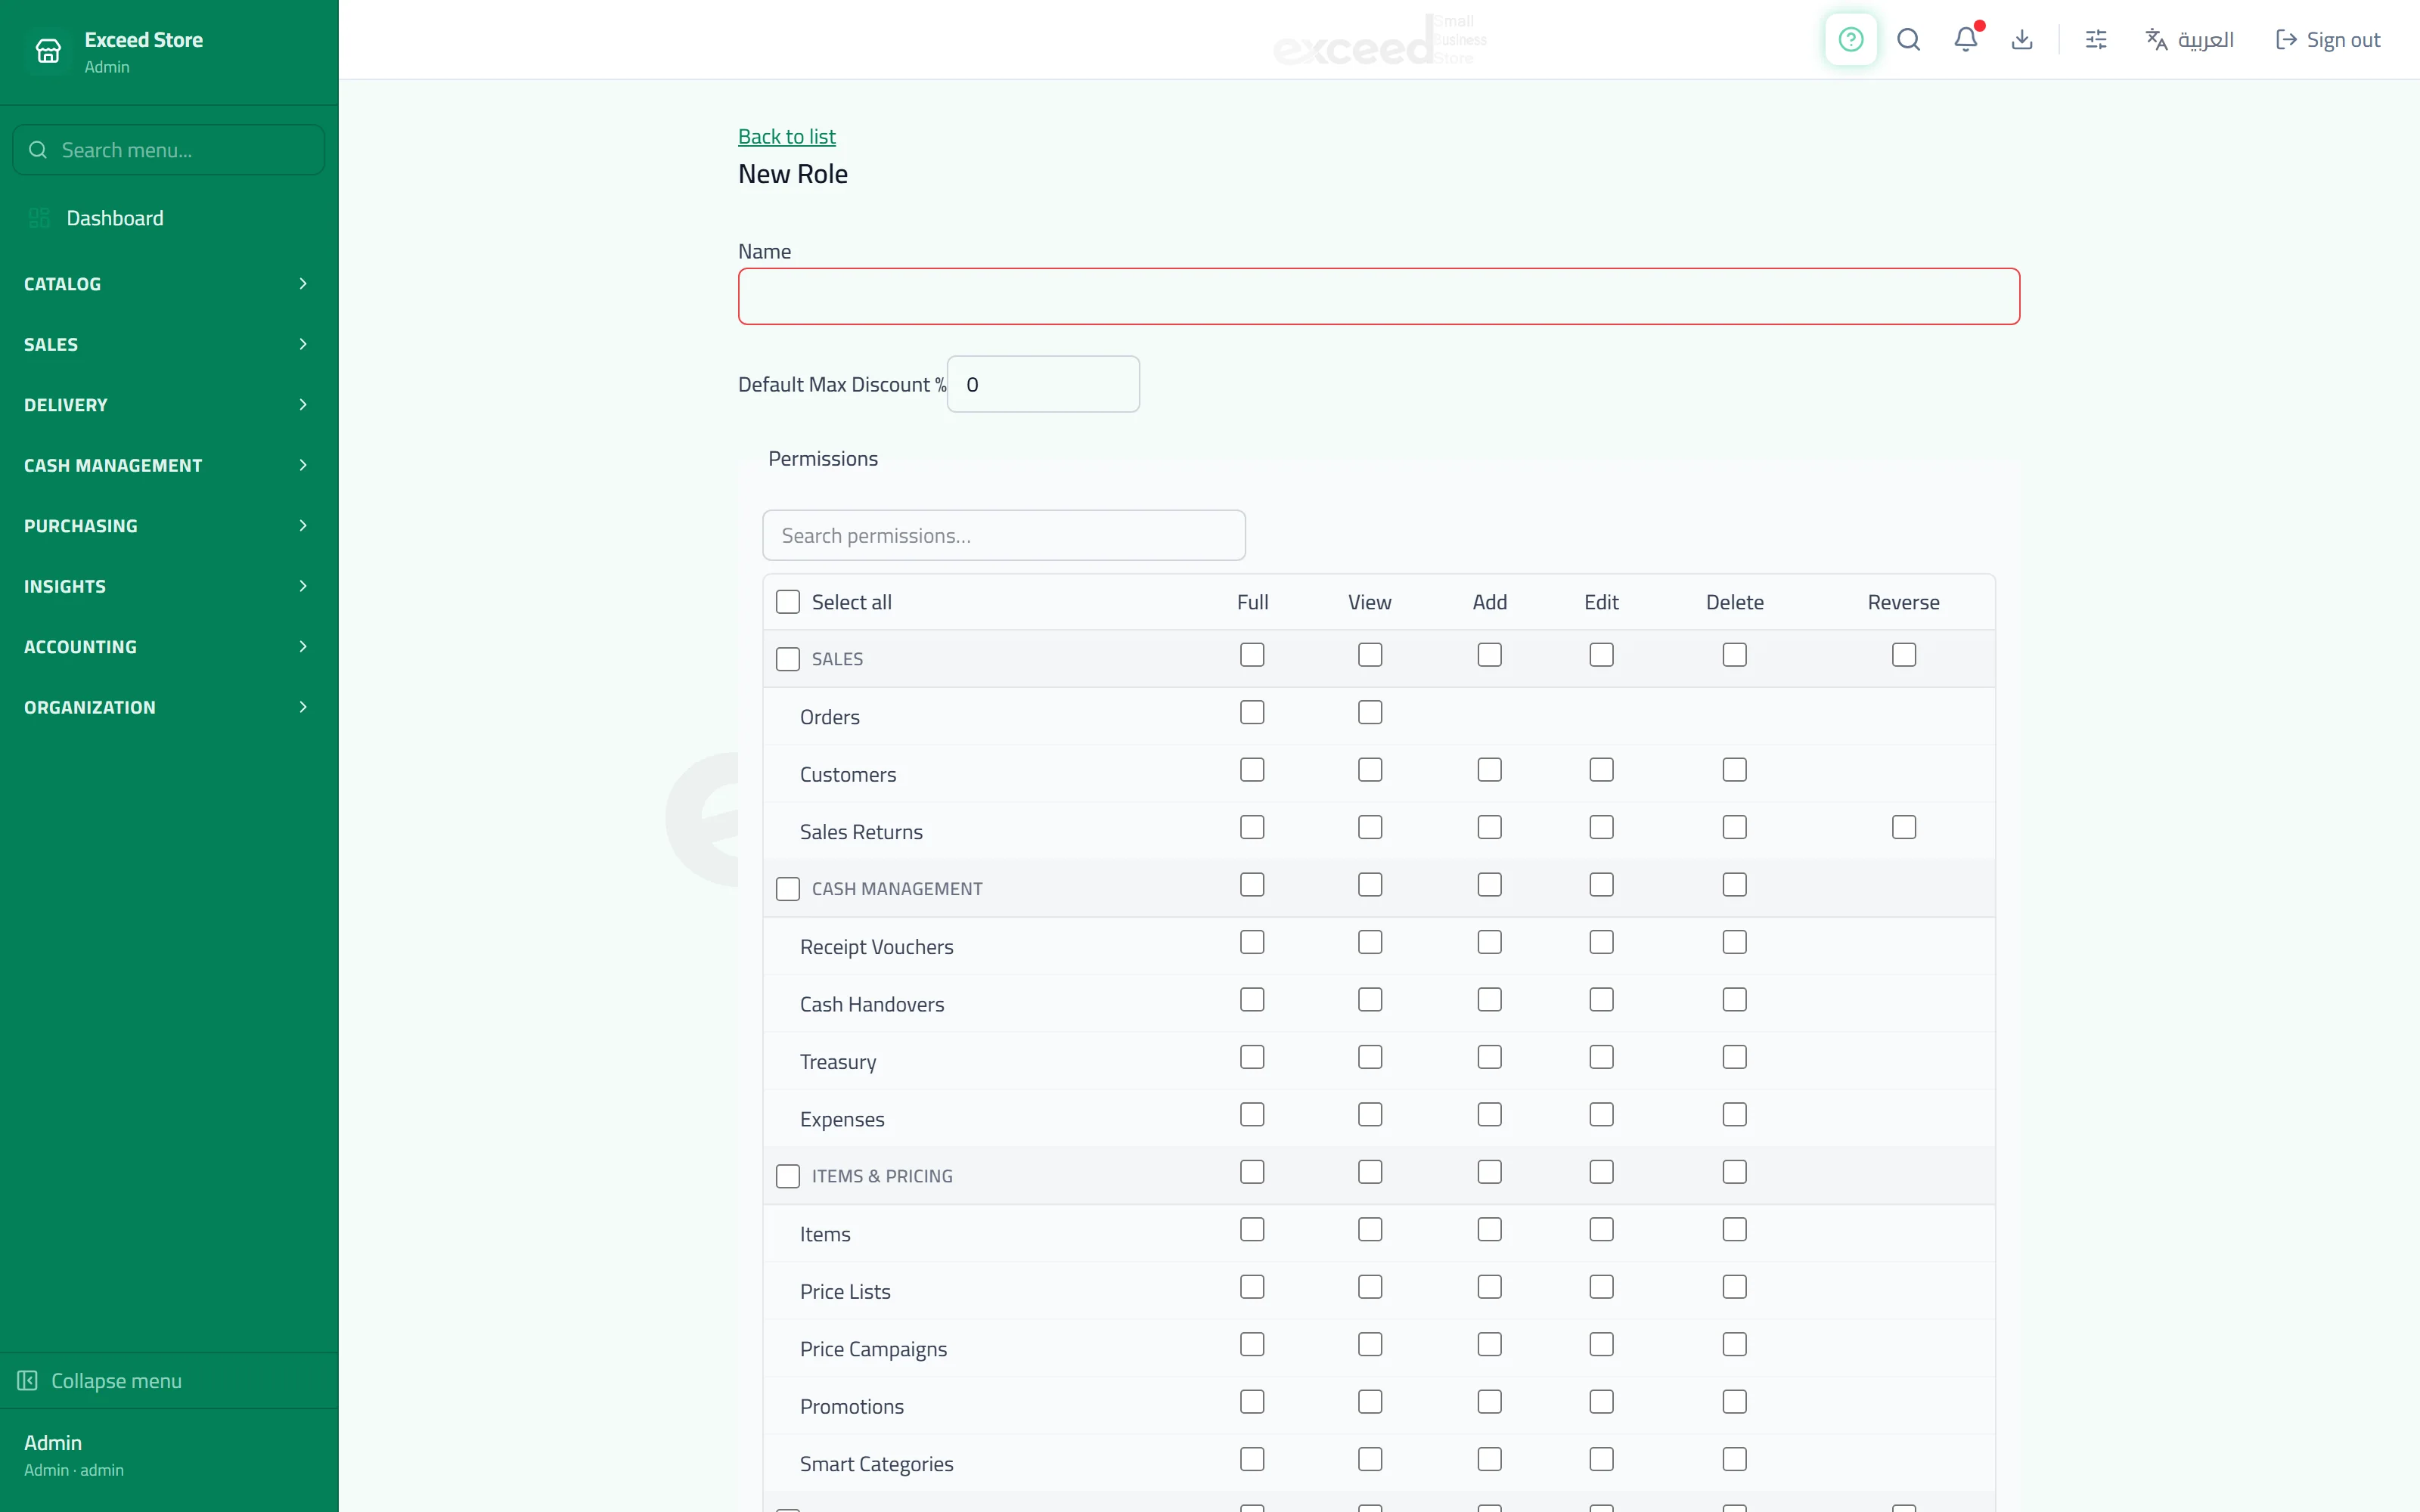2420x1512 pixels.
Task: Click the Search menu field
Action: pyautogui.click(x=169, y=150)
